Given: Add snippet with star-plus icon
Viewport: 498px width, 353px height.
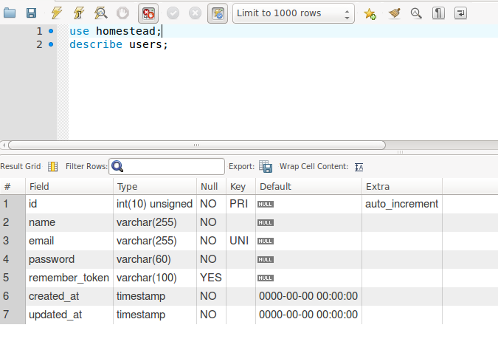Looking at the screenshot, I should pos(370,13).
